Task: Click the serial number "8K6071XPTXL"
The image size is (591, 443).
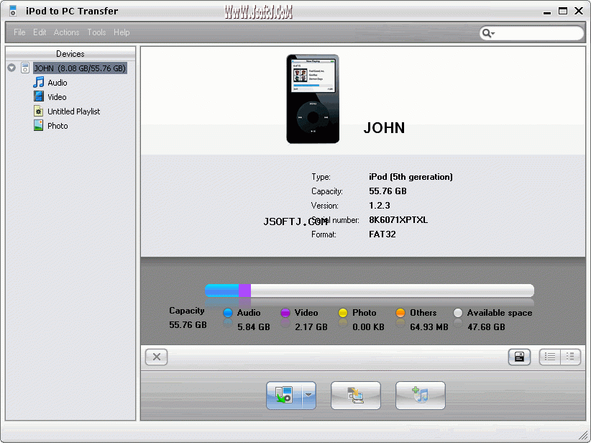Action: [398, 220]
